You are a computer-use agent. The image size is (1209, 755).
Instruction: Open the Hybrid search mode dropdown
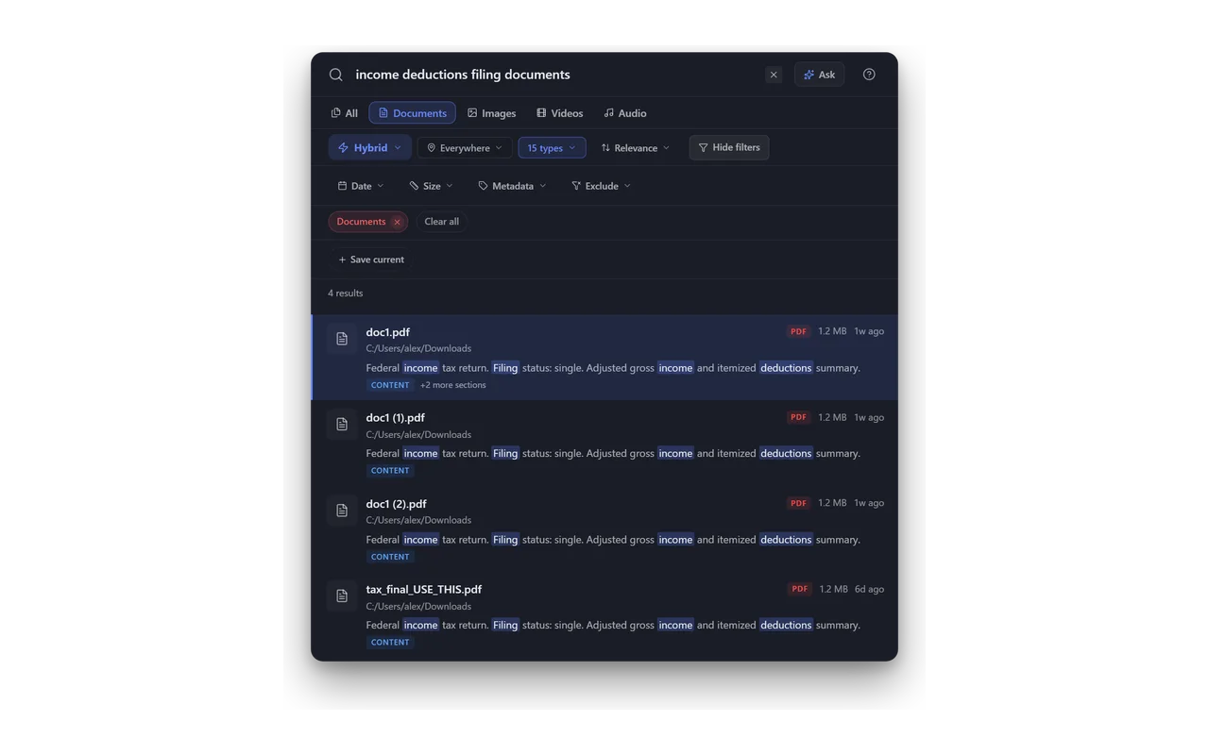tap(369, 147)
